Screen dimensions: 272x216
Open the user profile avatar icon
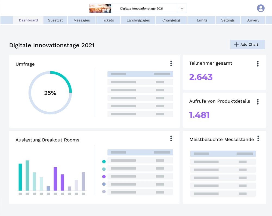261,8
